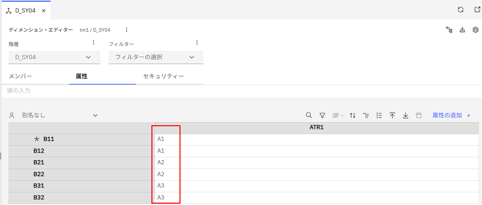
Task: Click the ATR1 cell for B22
Action: tap(317, 174)
